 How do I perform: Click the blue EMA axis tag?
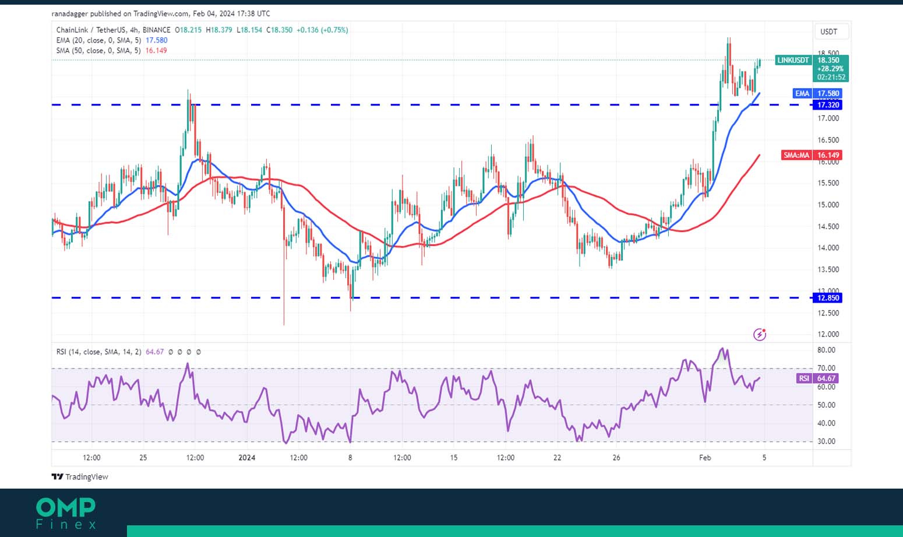(x=802, y=93)
